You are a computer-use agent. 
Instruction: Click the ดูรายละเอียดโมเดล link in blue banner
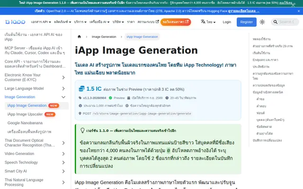(x=244, y=11)
